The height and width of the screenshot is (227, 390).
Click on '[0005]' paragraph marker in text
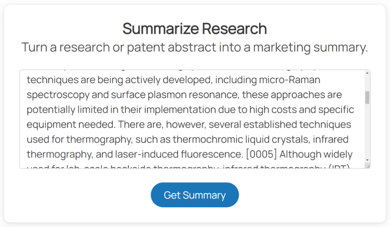[259, 154]
